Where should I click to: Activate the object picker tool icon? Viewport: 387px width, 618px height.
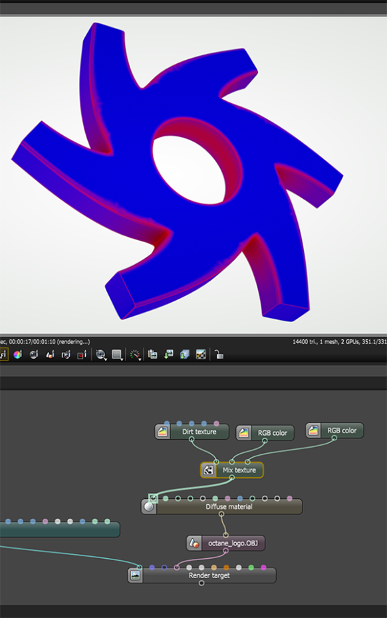click(50, 355)
